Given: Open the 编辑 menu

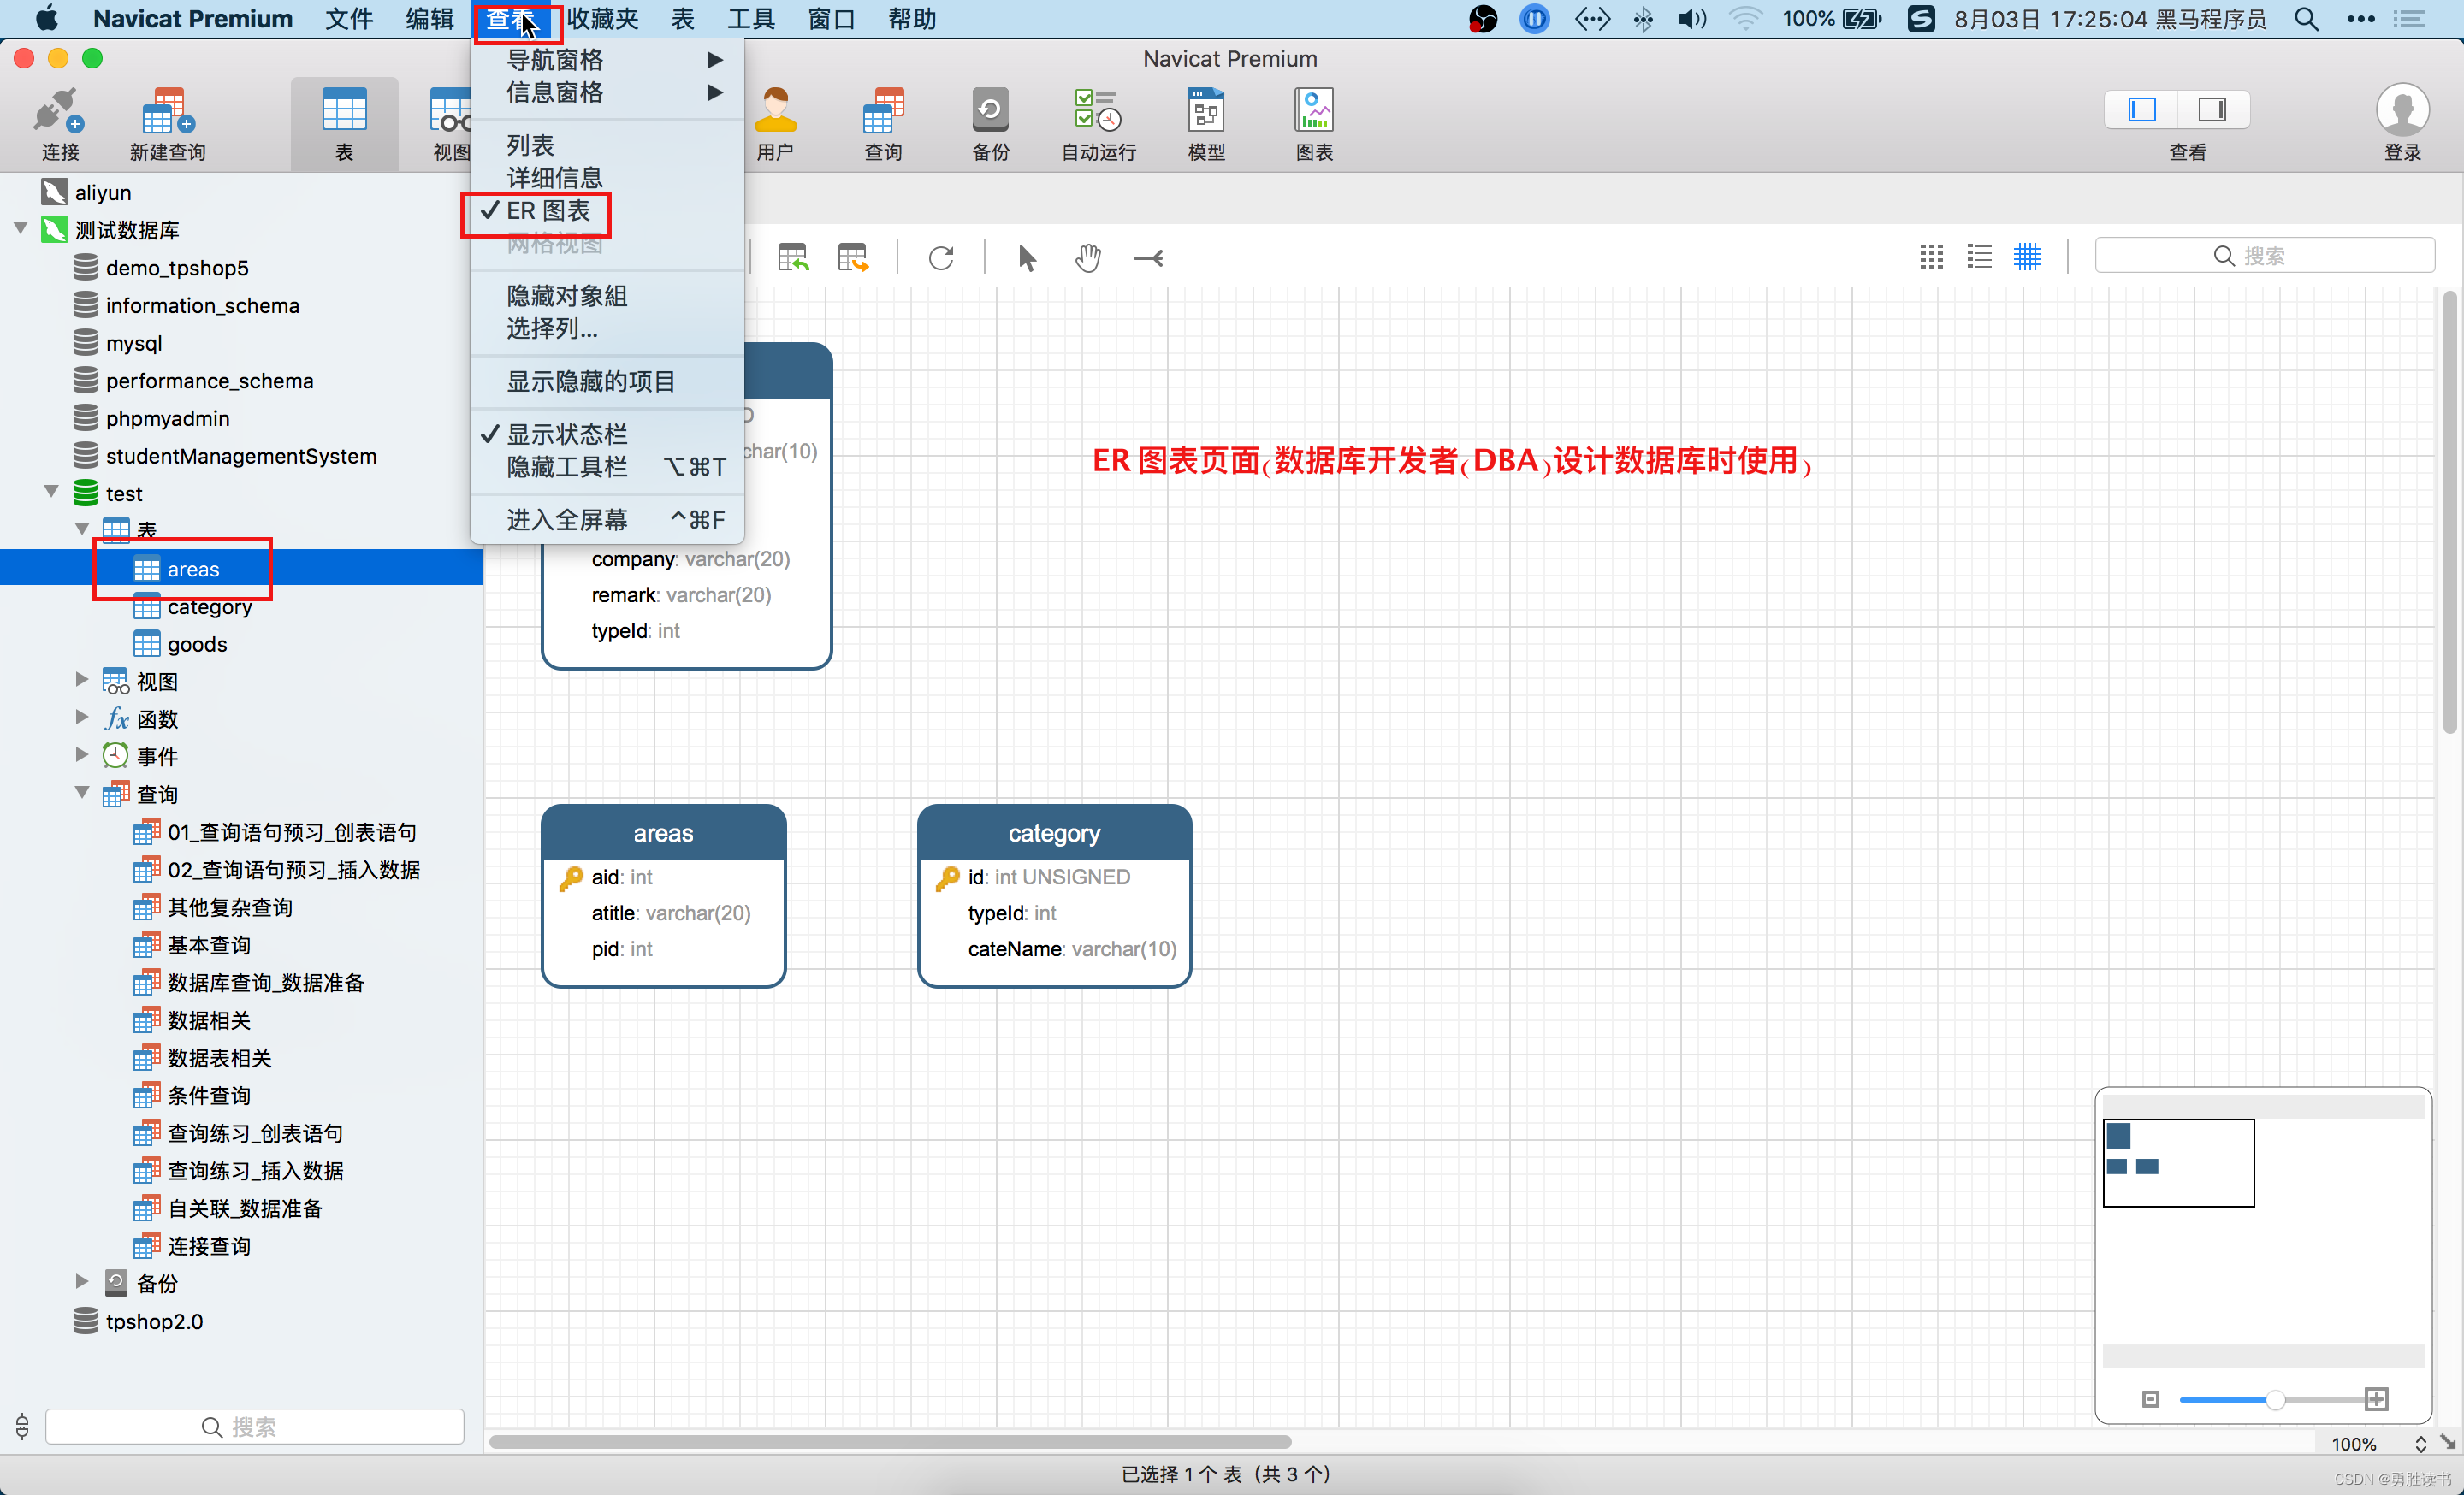Looking at the screenshot, I should 429,19.
